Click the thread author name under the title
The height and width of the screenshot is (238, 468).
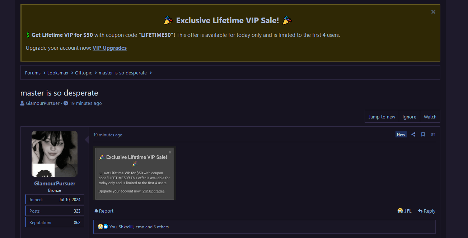coord(43,103)
